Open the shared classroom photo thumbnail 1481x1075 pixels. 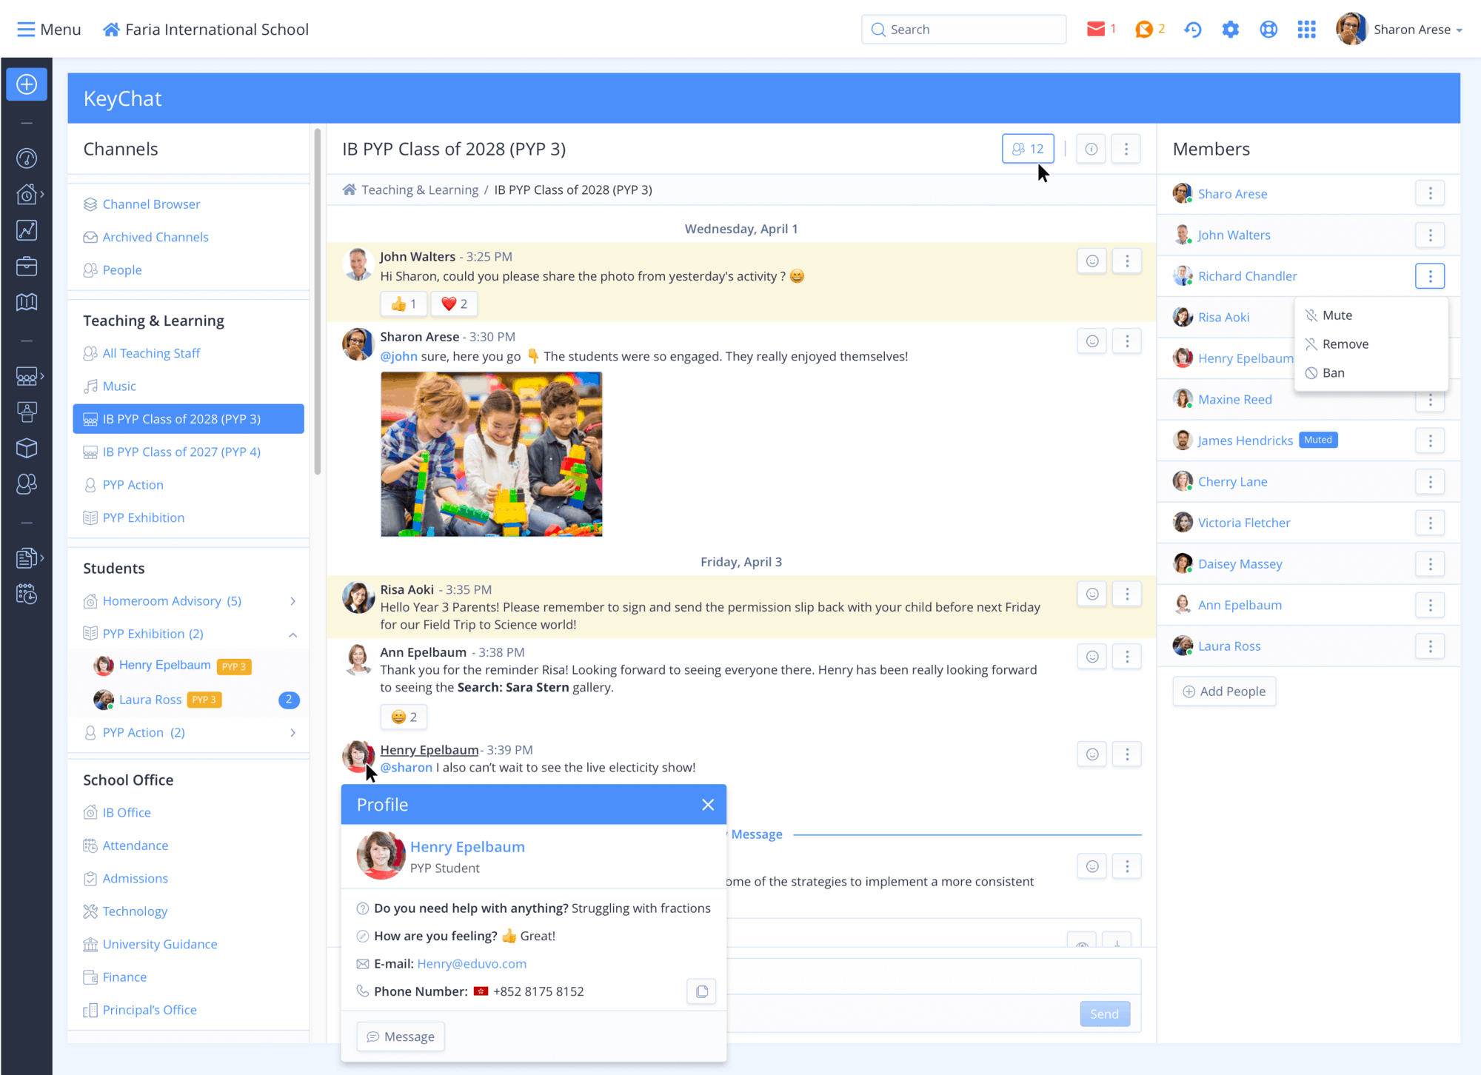click(491, 454)
